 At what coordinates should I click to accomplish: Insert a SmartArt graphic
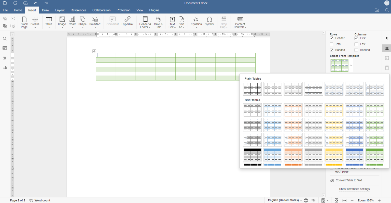pos(95,22)
